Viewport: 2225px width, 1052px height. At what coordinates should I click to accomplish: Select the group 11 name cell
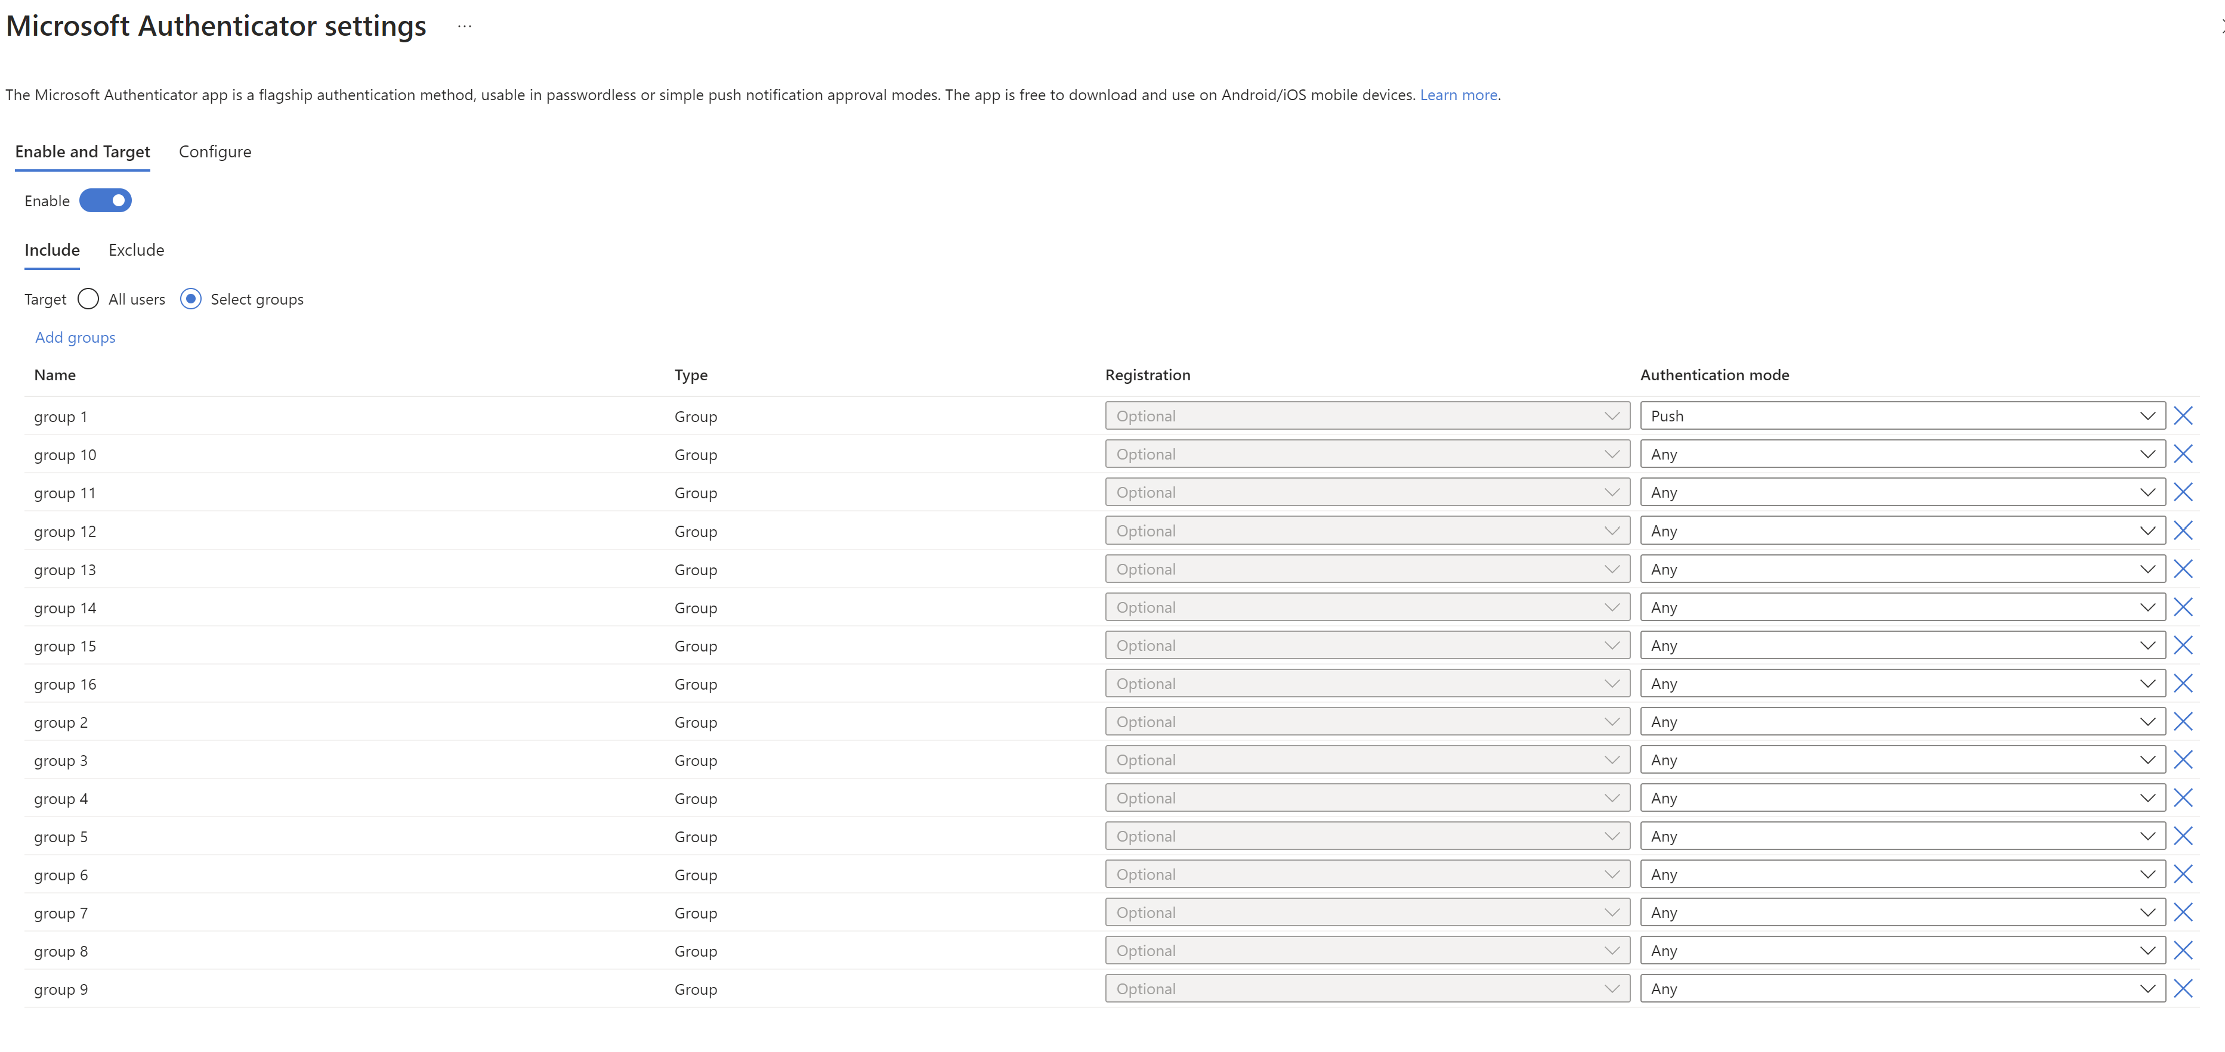(65, 493)
